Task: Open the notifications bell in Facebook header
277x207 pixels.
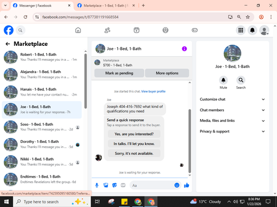Action: click(253, 30)
